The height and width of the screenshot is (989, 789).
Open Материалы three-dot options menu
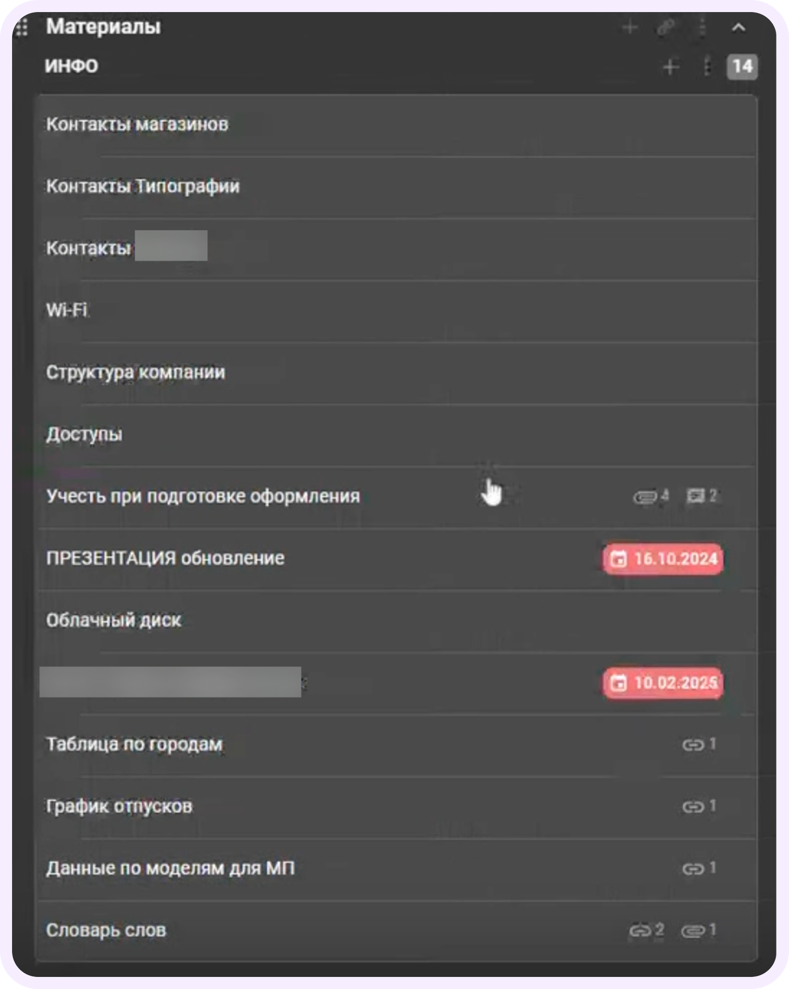click(702, 27)
